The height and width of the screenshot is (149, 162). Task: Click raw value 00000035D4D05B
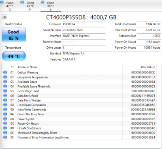coord(143,105)
